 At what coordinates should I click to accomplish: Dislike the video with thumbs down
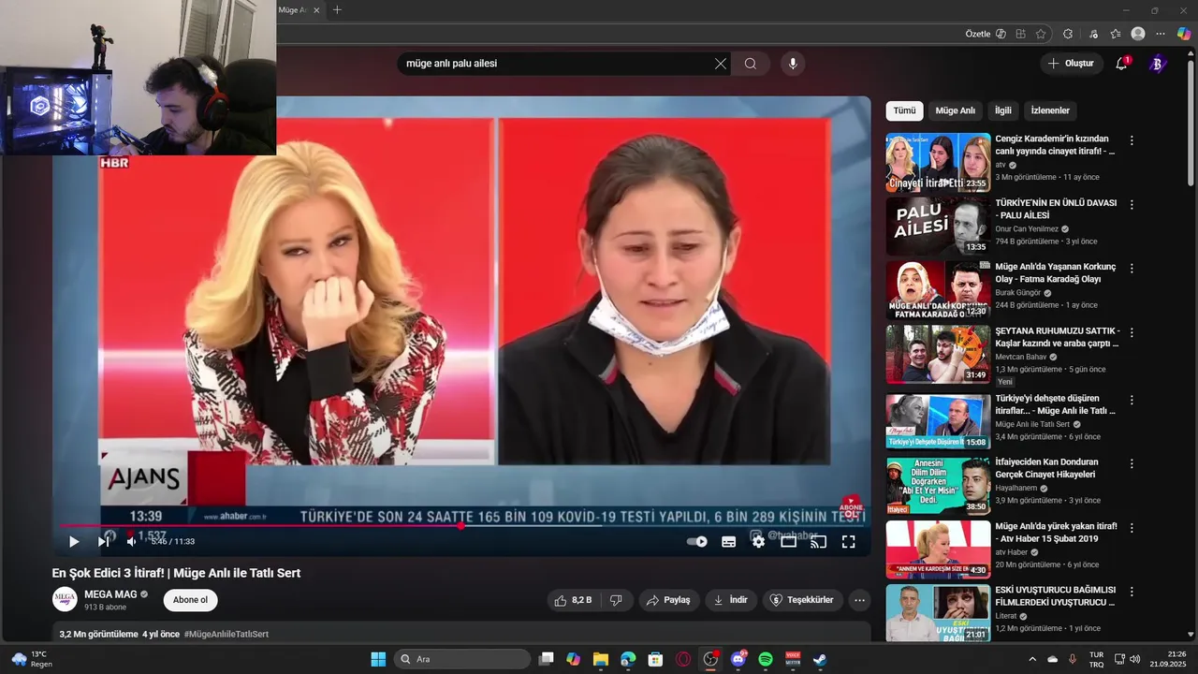tap(616, 600)
